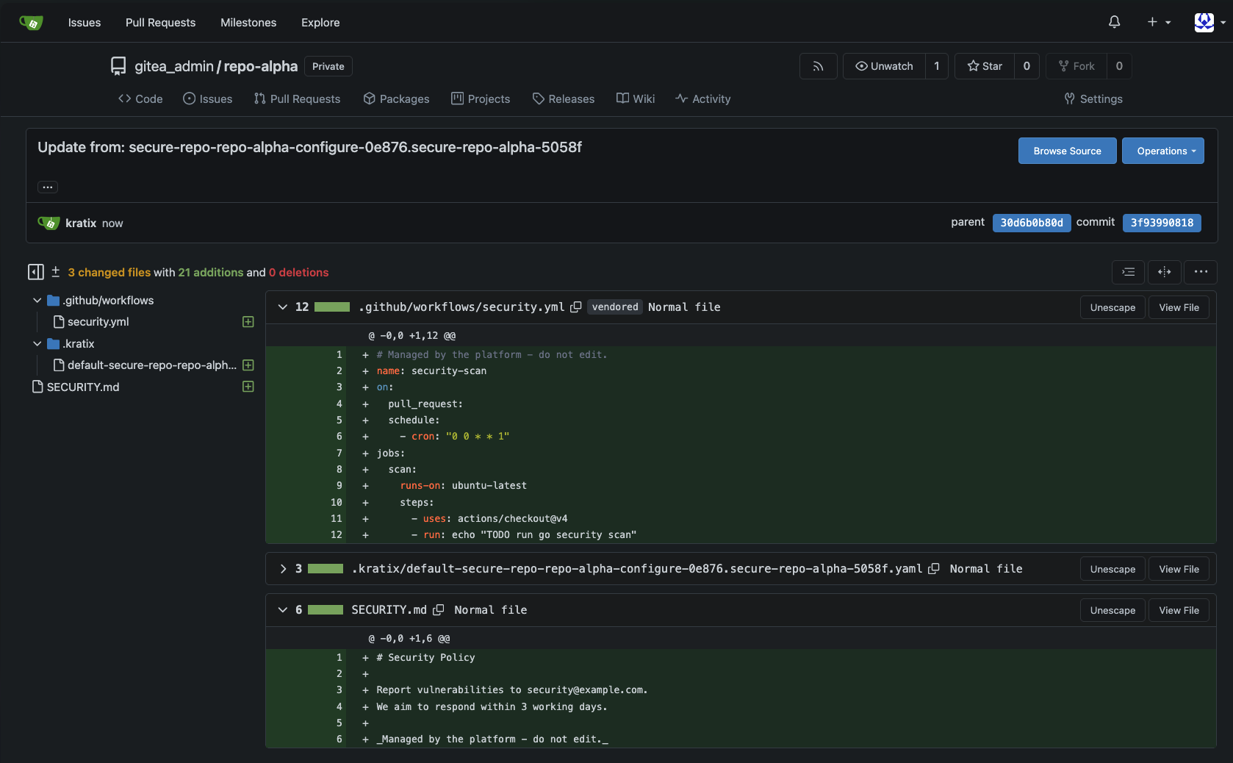1233x763 pixels.
Task: Click the star count 0
Action: (x=1027, y=66)
